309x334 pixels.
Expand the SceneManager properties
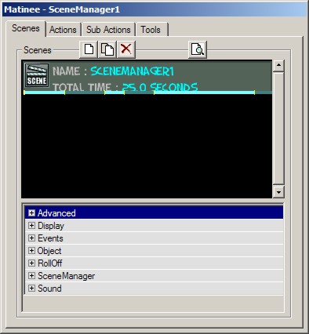[x=31, y=276]
